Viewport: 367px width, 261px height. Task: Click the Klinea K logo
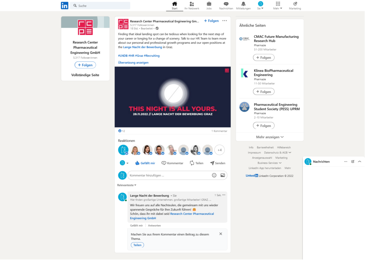pos(244,73)
